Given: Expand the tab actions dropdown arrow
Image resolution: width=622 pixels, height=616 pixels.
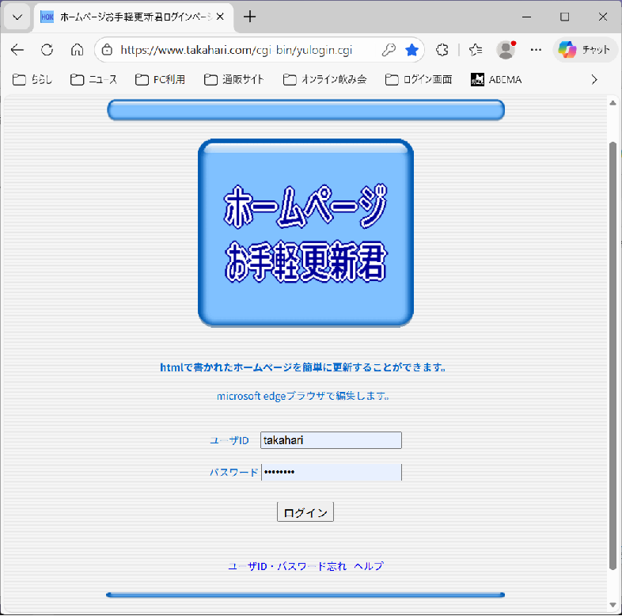Looking at the screenshot, I should pyautogui.click(x=17, y=17).
